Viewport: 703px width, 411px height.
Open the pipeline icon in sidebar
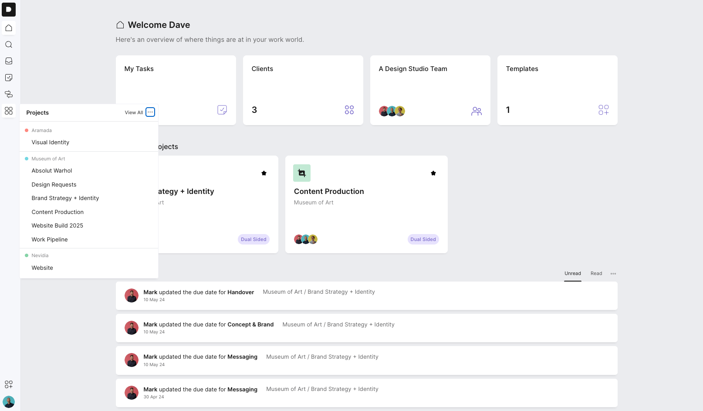coord(9,94)
